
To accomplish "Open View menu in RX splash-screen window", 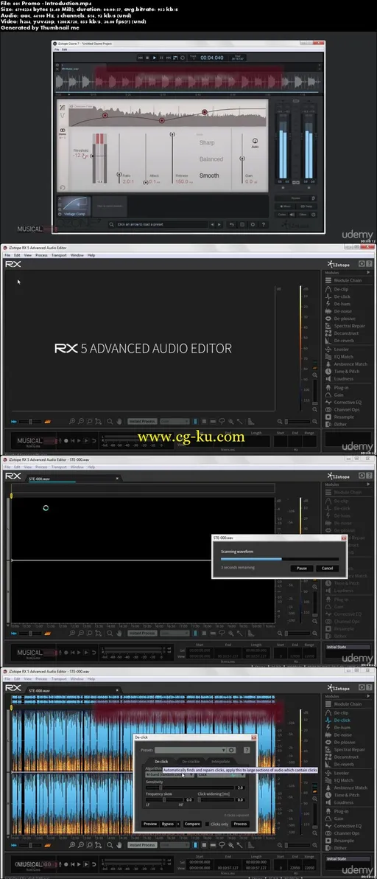I will pos(27,255).
